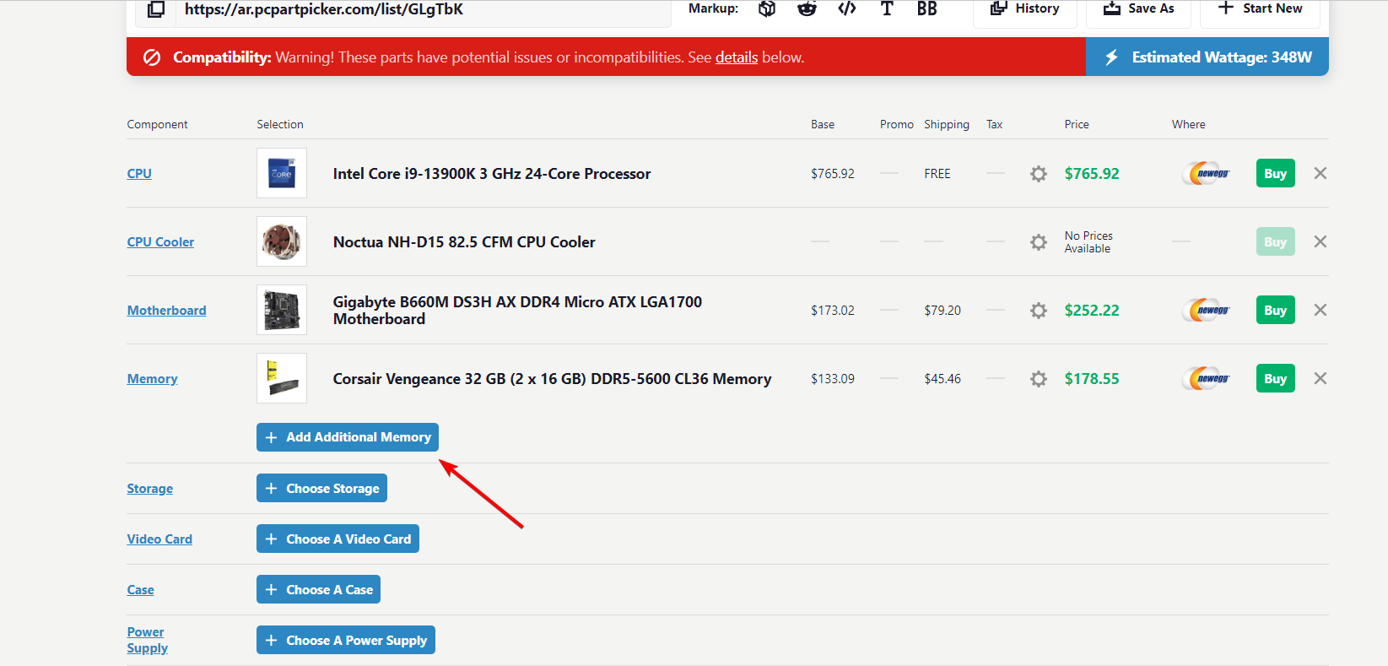The image size is (1388, 666).
Task: Click the Buy button for the Motherboard
Action: 1276,310
